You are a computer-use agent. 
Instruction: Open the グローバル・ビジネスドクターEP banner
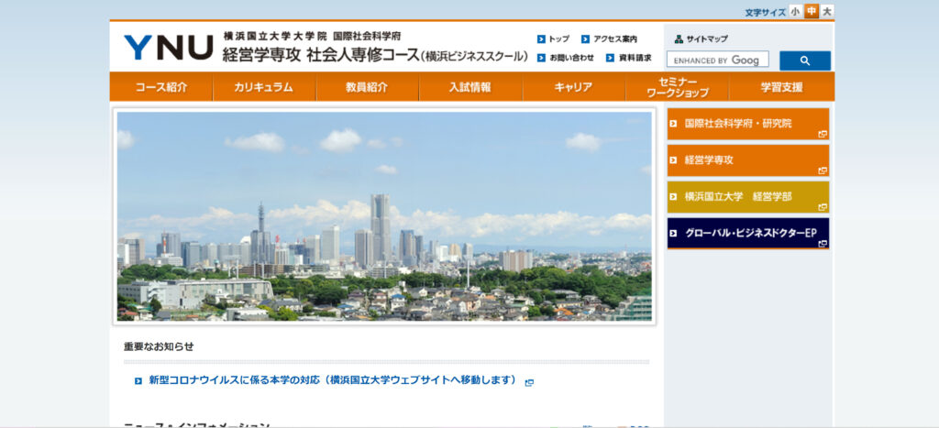pos(747,233)
